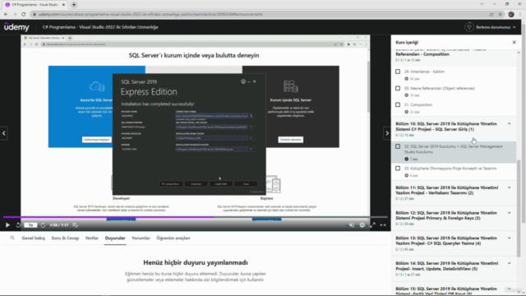The image size is (526, 296).
Task: Switch to Yorumlar tab
Action: [141, 238]
